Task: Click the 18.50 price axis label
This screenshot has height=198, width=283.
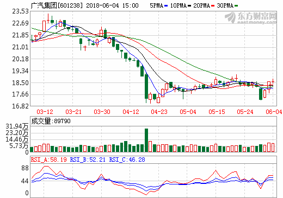Action: pos(20,83)
